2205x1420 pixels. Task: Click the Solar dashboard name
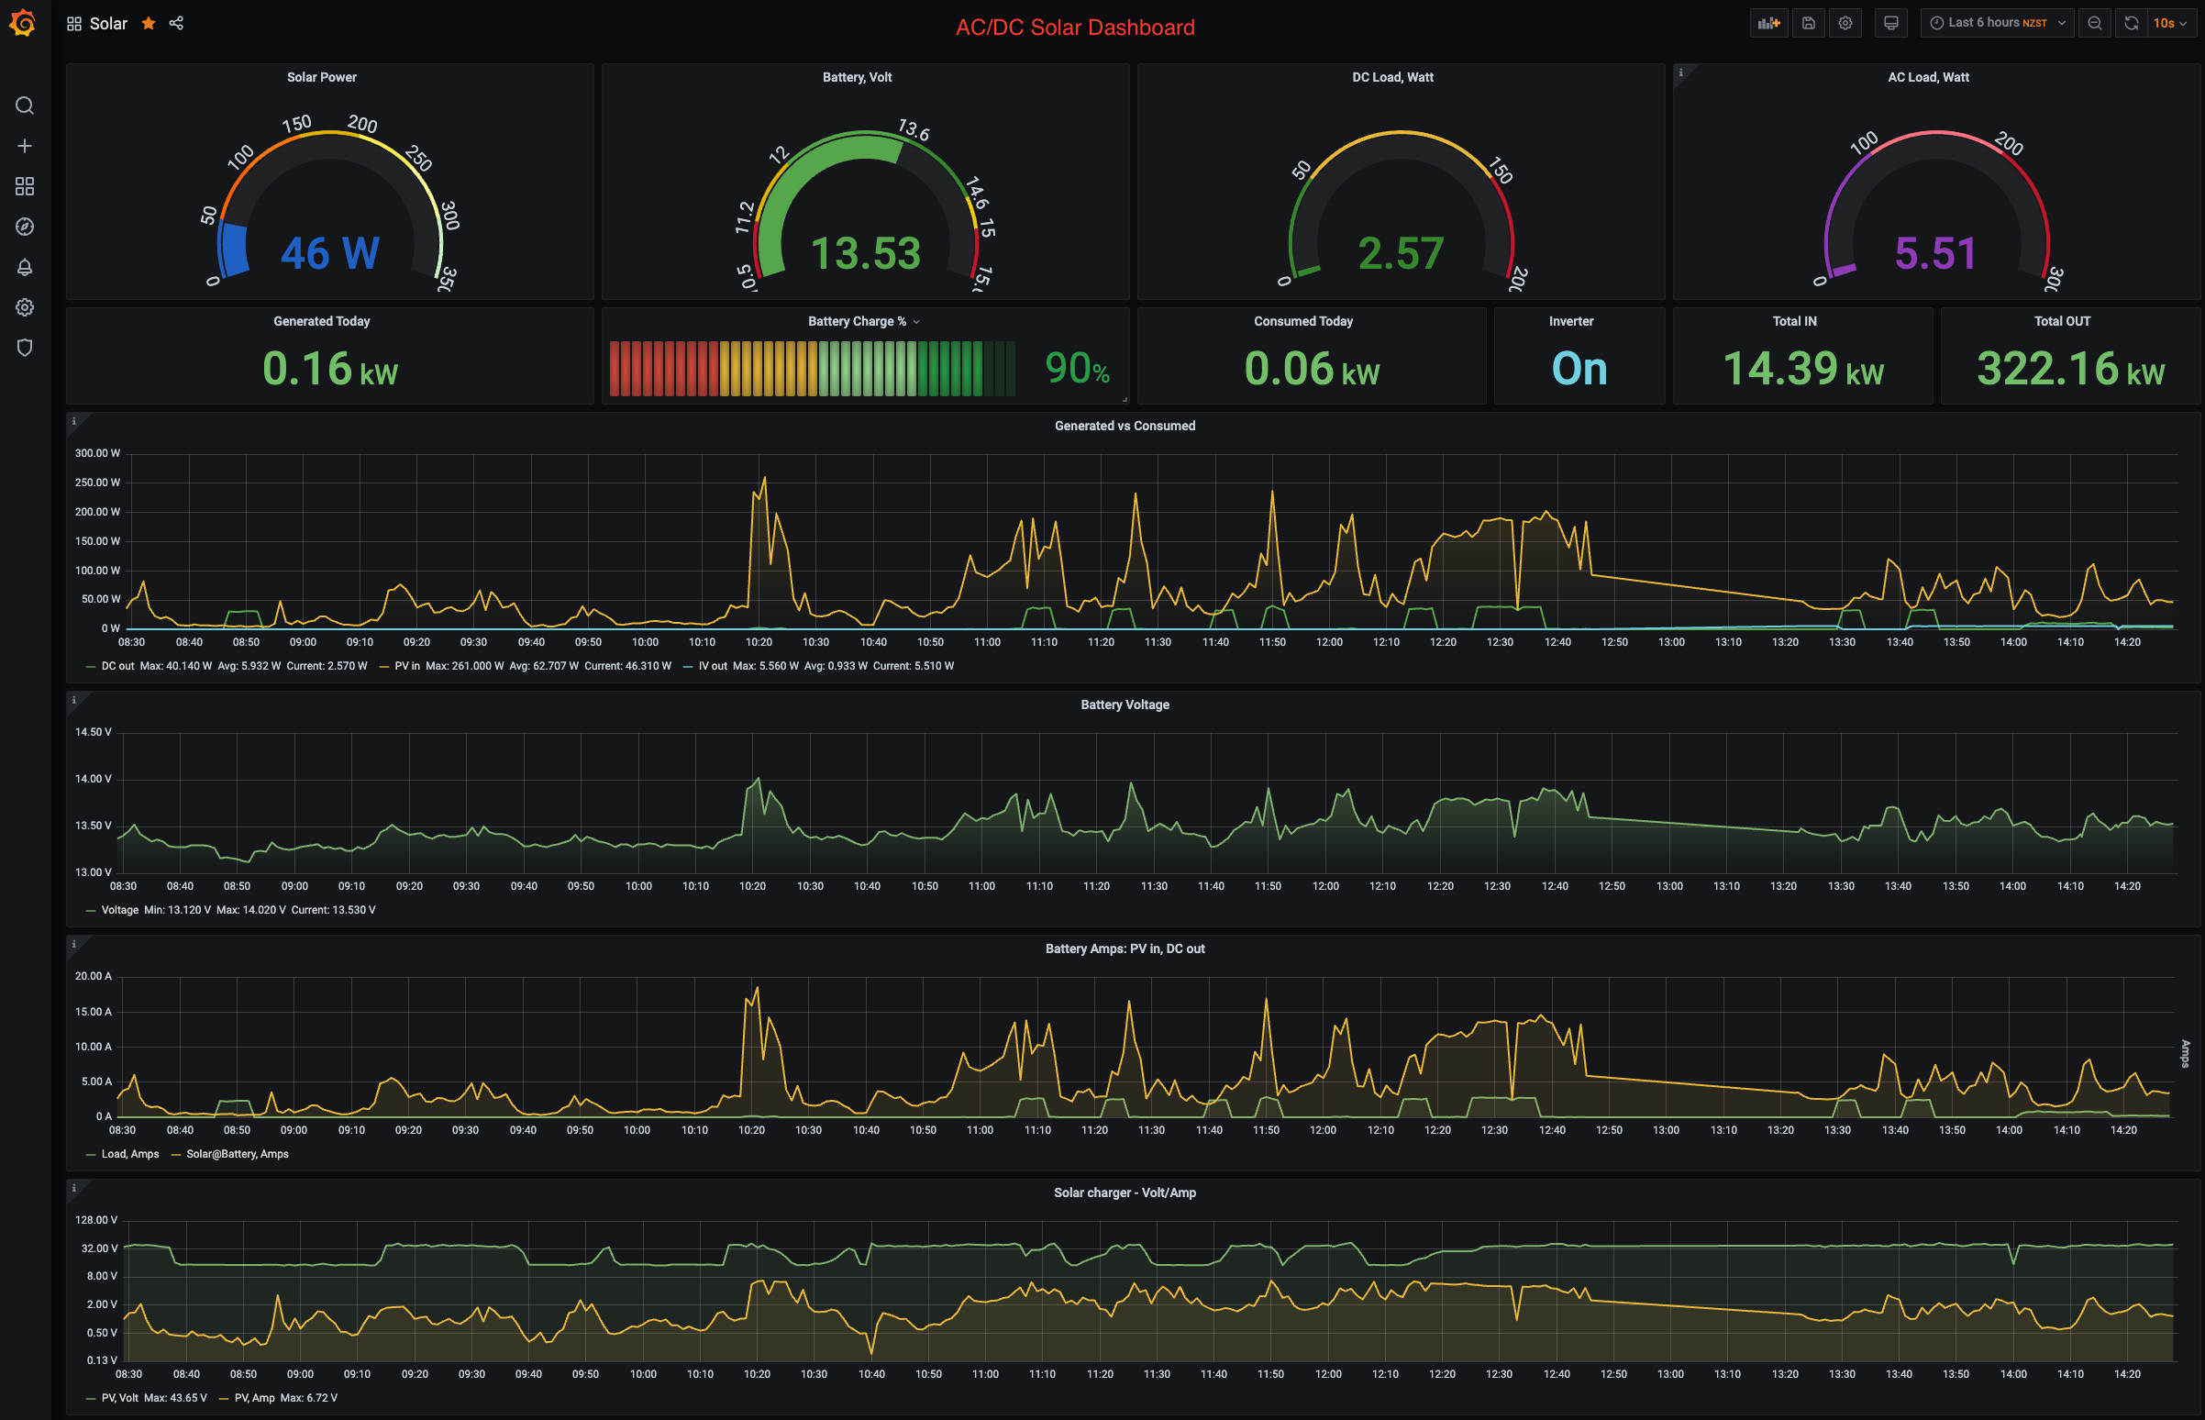click(x=108, y=23)
